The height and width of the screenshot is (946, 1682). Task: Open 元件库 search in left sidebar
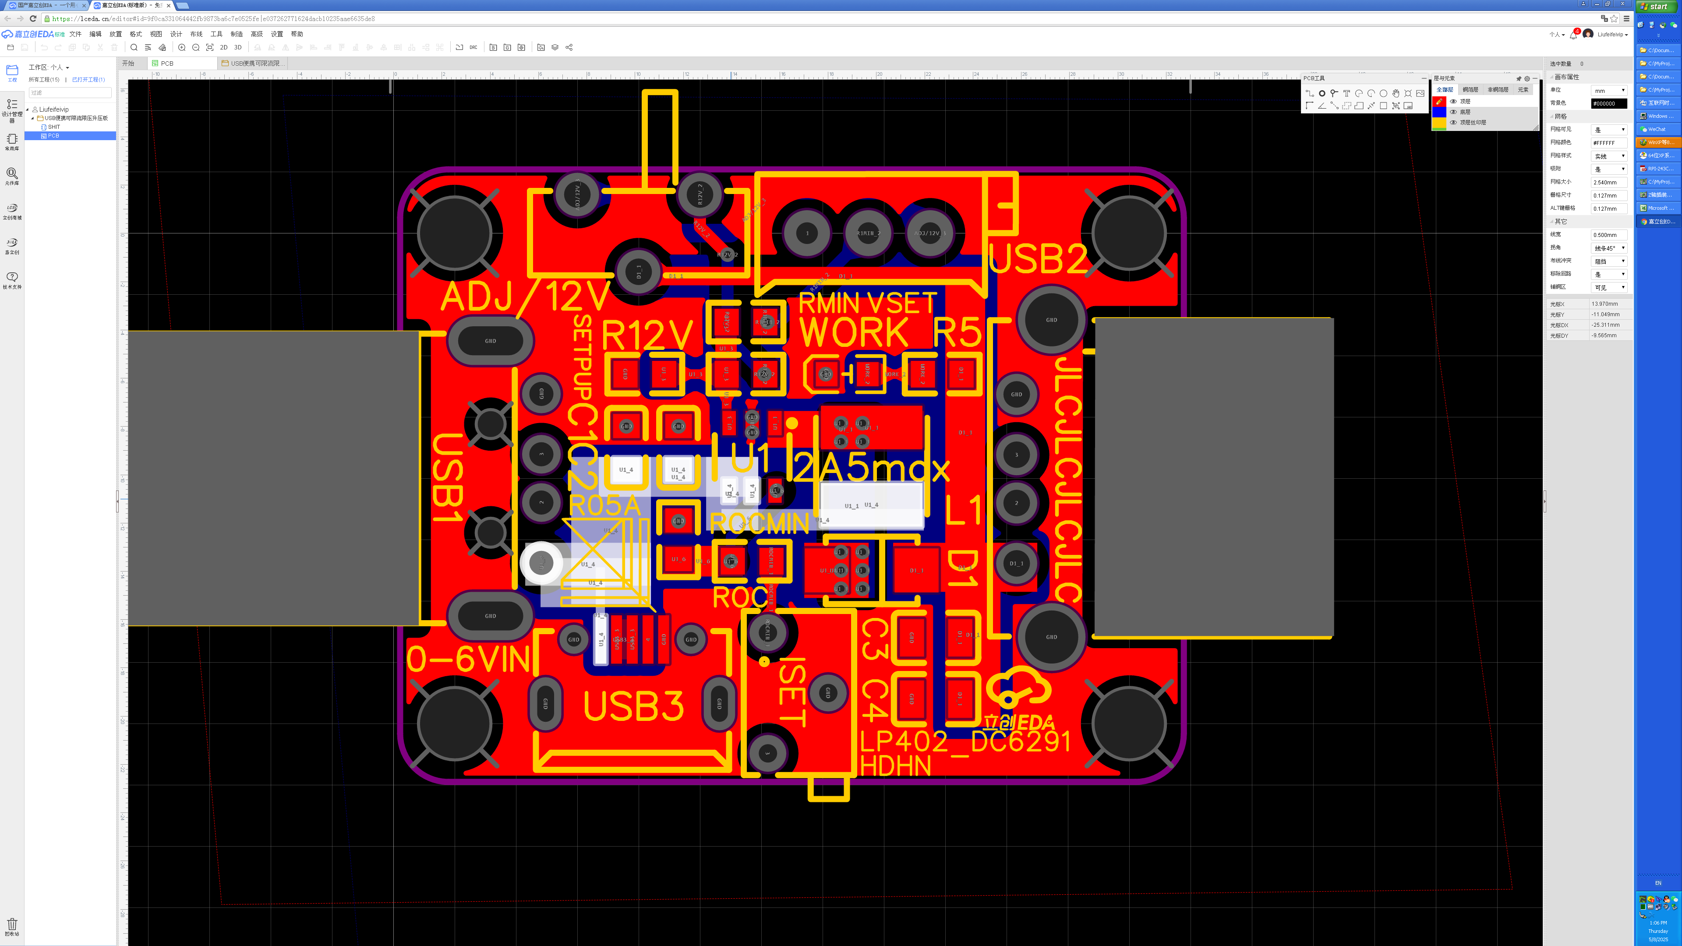12,176
